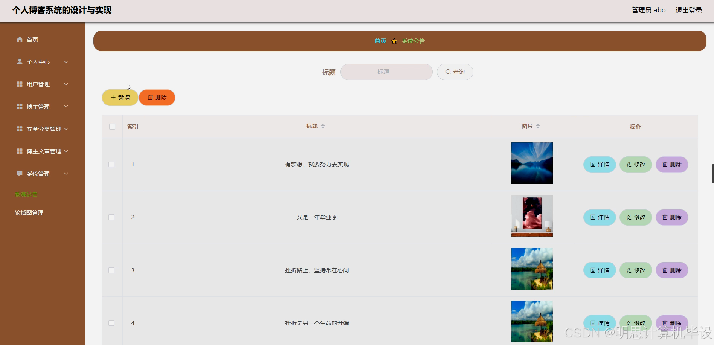Click the 新增 add button
This screenshot has width=714, height=345.
tap(120, 98)
